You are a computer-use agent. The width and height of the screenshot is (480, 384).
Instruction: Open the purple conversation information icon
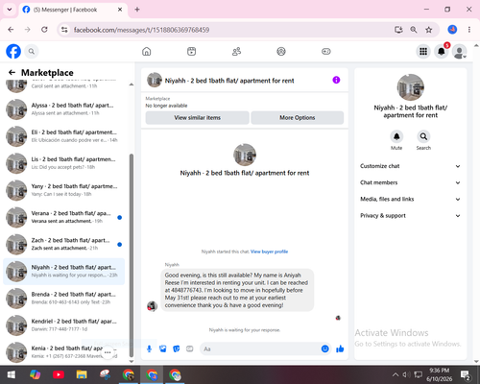coord(336,80)
